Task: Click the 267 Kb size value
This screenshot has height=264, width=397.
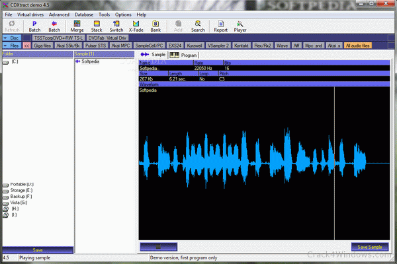Action: click(x=146, y=79)
